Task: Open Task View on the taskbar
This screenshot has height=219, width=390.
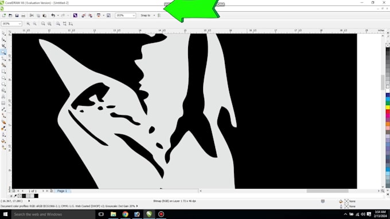Action: click(101, 214)
